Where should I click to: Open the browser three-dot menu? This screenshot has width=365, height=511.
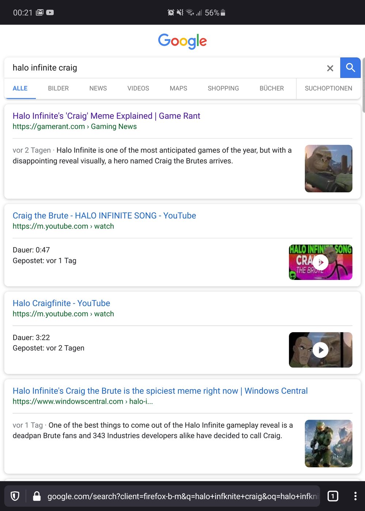click(x=355, y=496)
